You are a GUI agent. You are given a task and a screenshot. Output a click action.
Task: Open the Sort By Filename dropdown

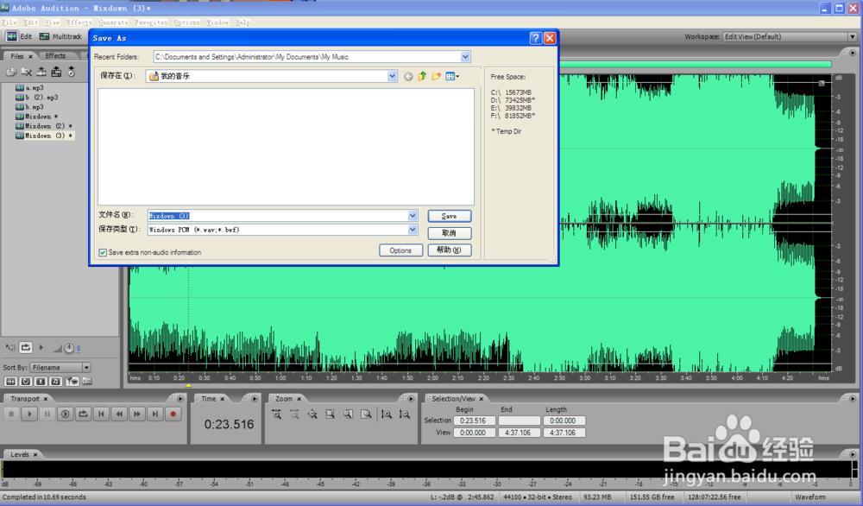(60, 367)
